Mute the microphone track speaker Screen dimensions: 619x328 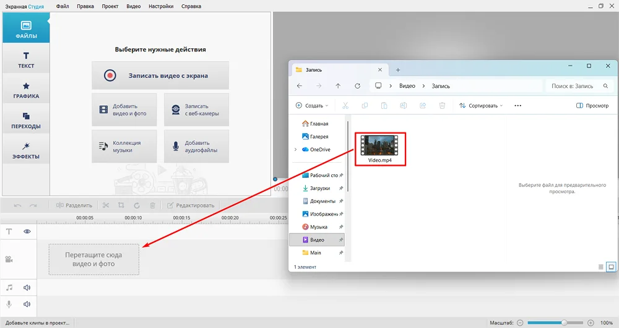pos(27,304)
